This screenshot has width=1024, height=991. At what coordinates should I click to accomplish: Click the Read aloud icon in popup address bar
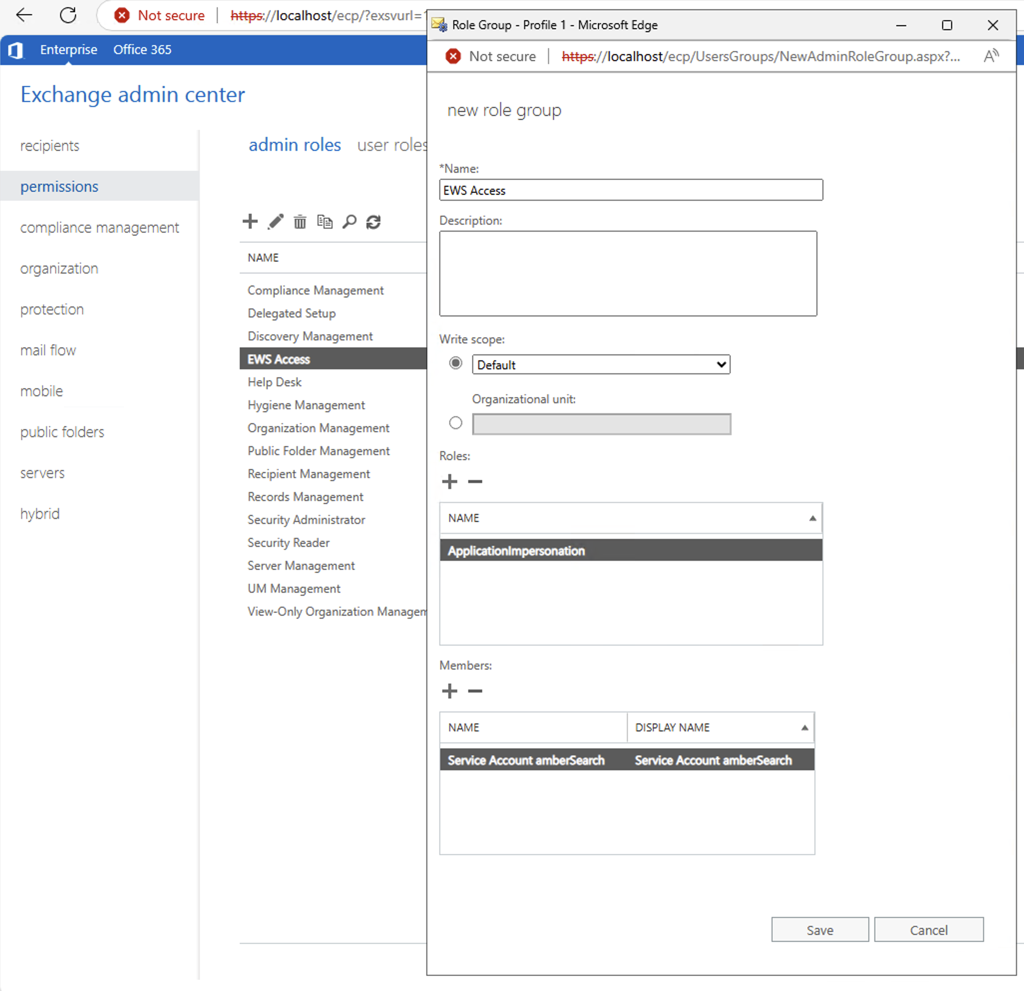coord(991,56)
